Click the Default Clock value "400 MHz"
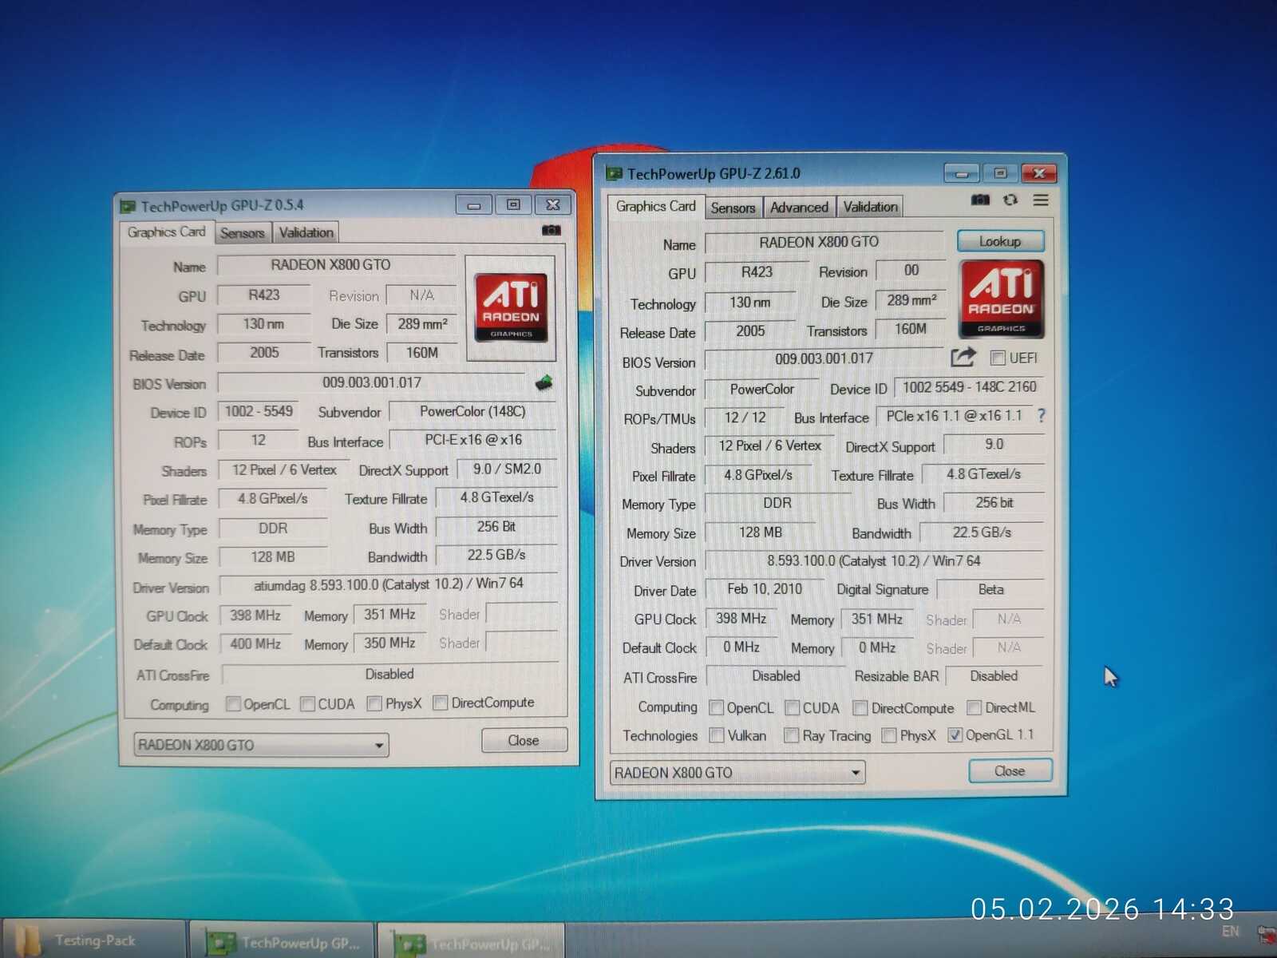Screen dimensions: 1277x958 (255, 643)
